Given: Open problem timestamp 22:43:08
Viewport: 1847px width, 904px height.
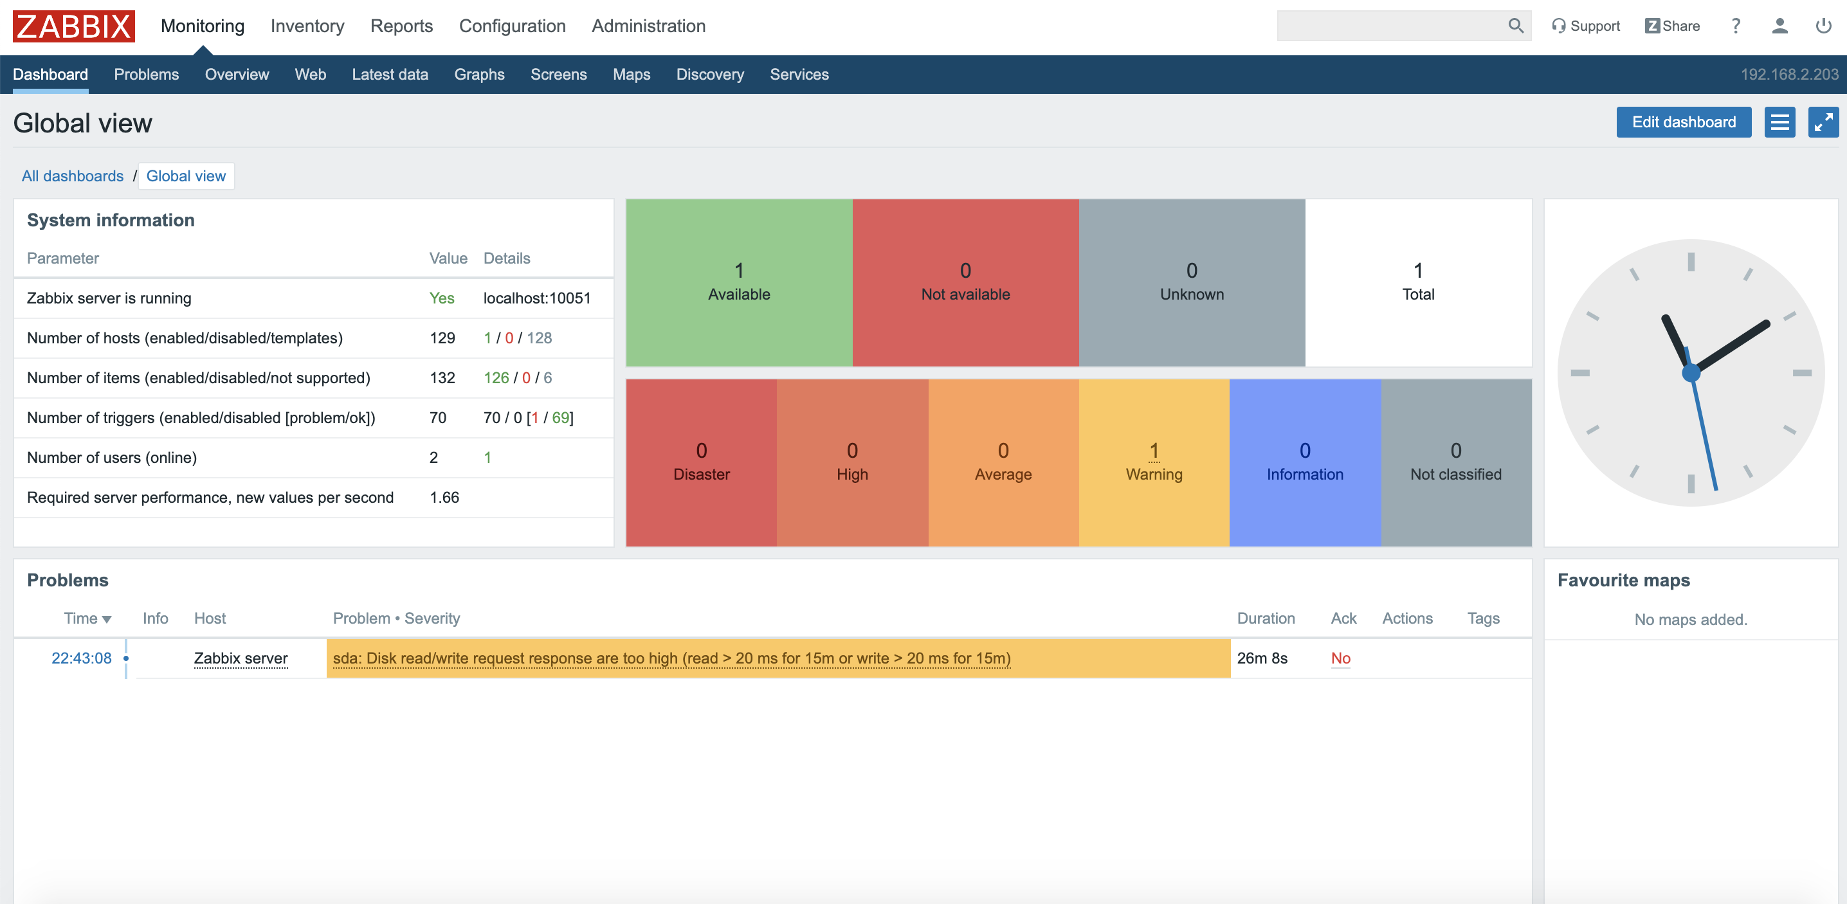Looking at the screenshot, I should tap(81, 658).
